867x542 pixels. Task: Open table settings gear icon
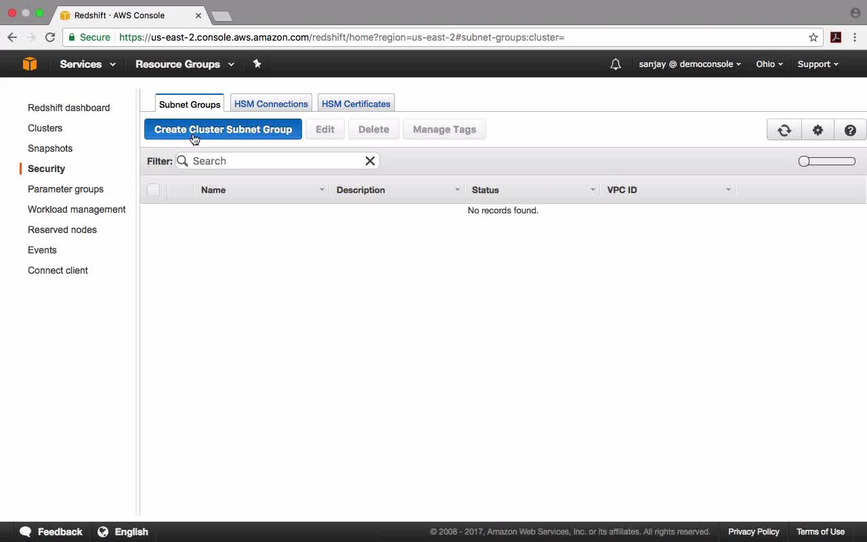coord(818,130)
